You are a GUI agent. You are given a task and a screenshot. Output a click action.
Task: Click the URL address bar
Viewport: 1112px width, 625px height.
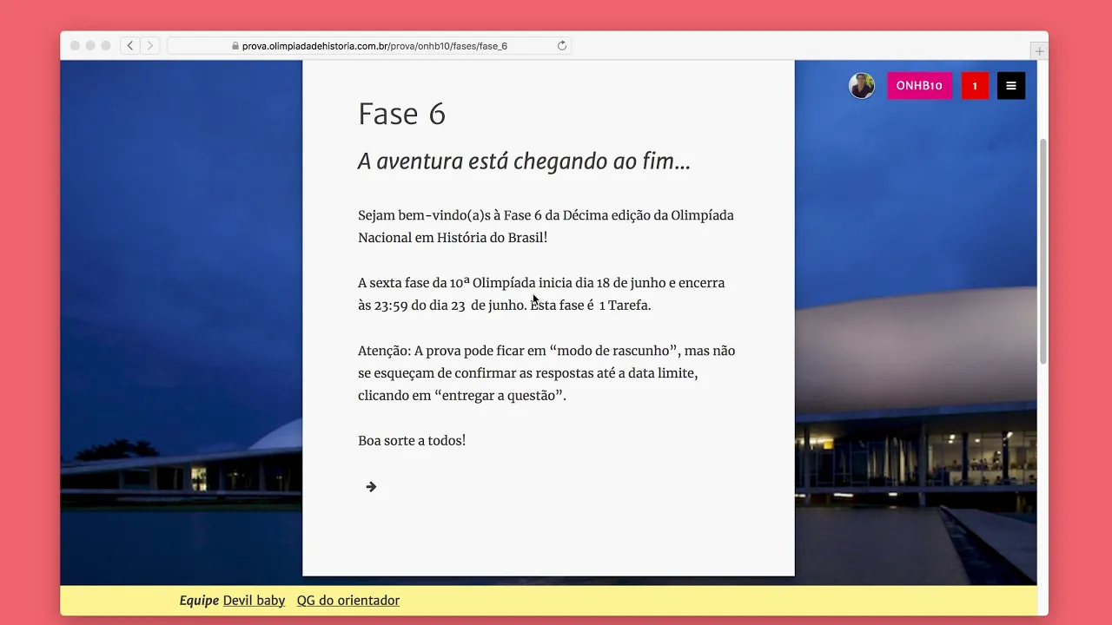click(369, 46)
